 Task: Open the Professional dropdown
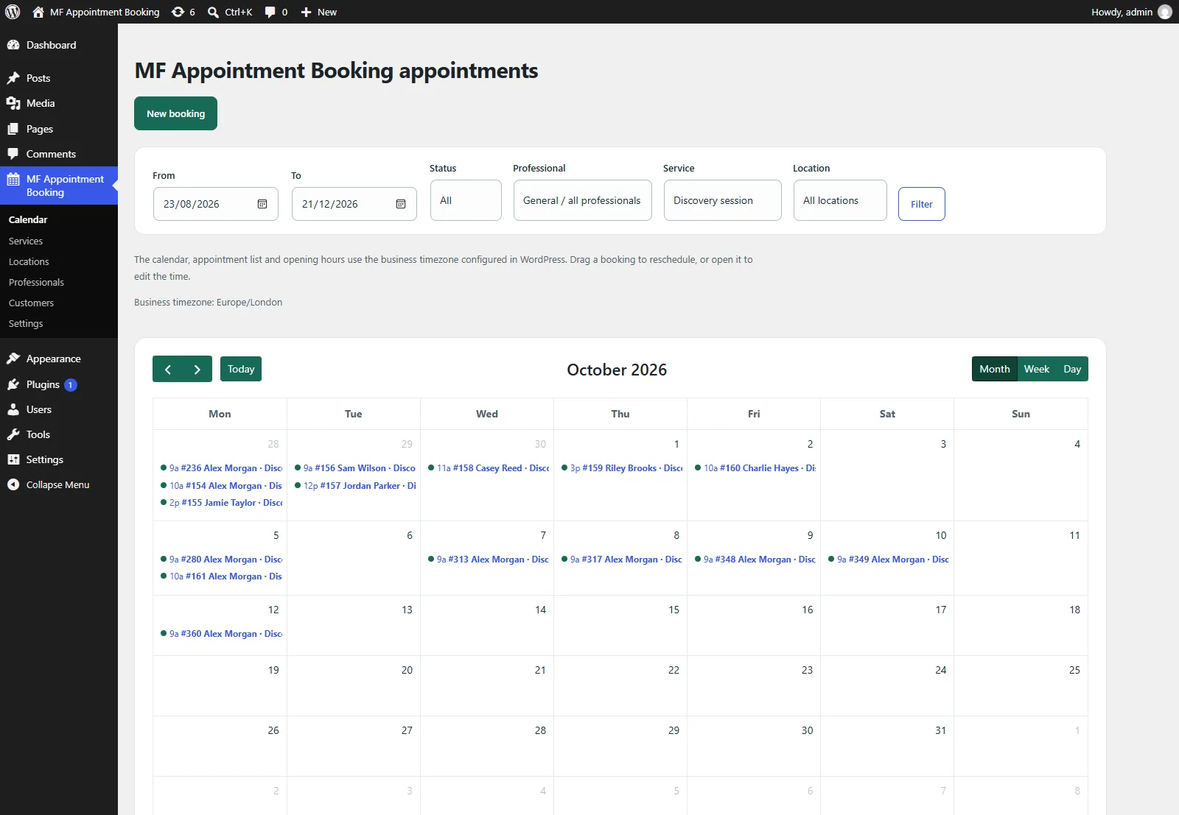(582, 200)
